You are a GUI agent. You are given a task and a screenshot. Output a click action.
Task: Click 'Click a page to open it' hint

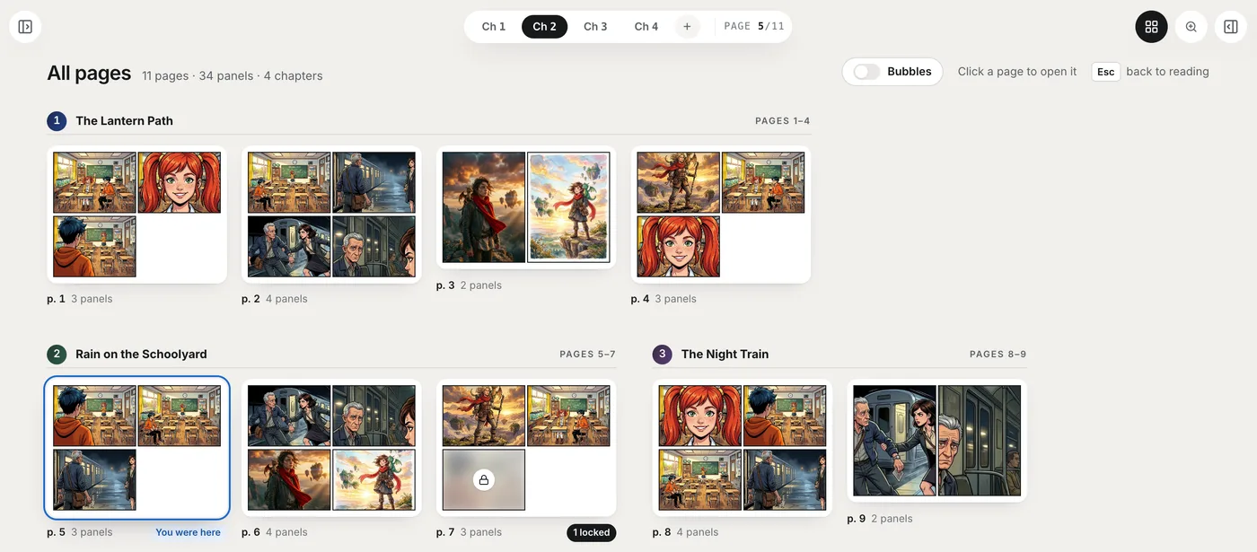point(1017,72)
